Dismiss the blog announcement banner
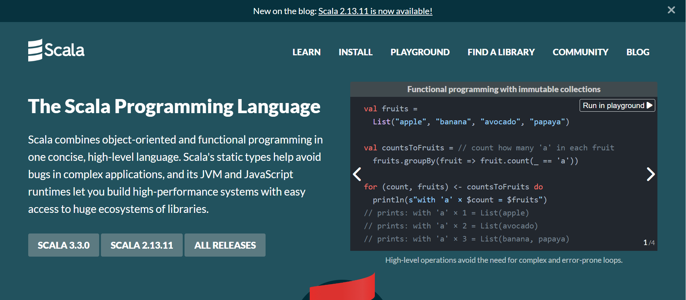 (671, 10)
